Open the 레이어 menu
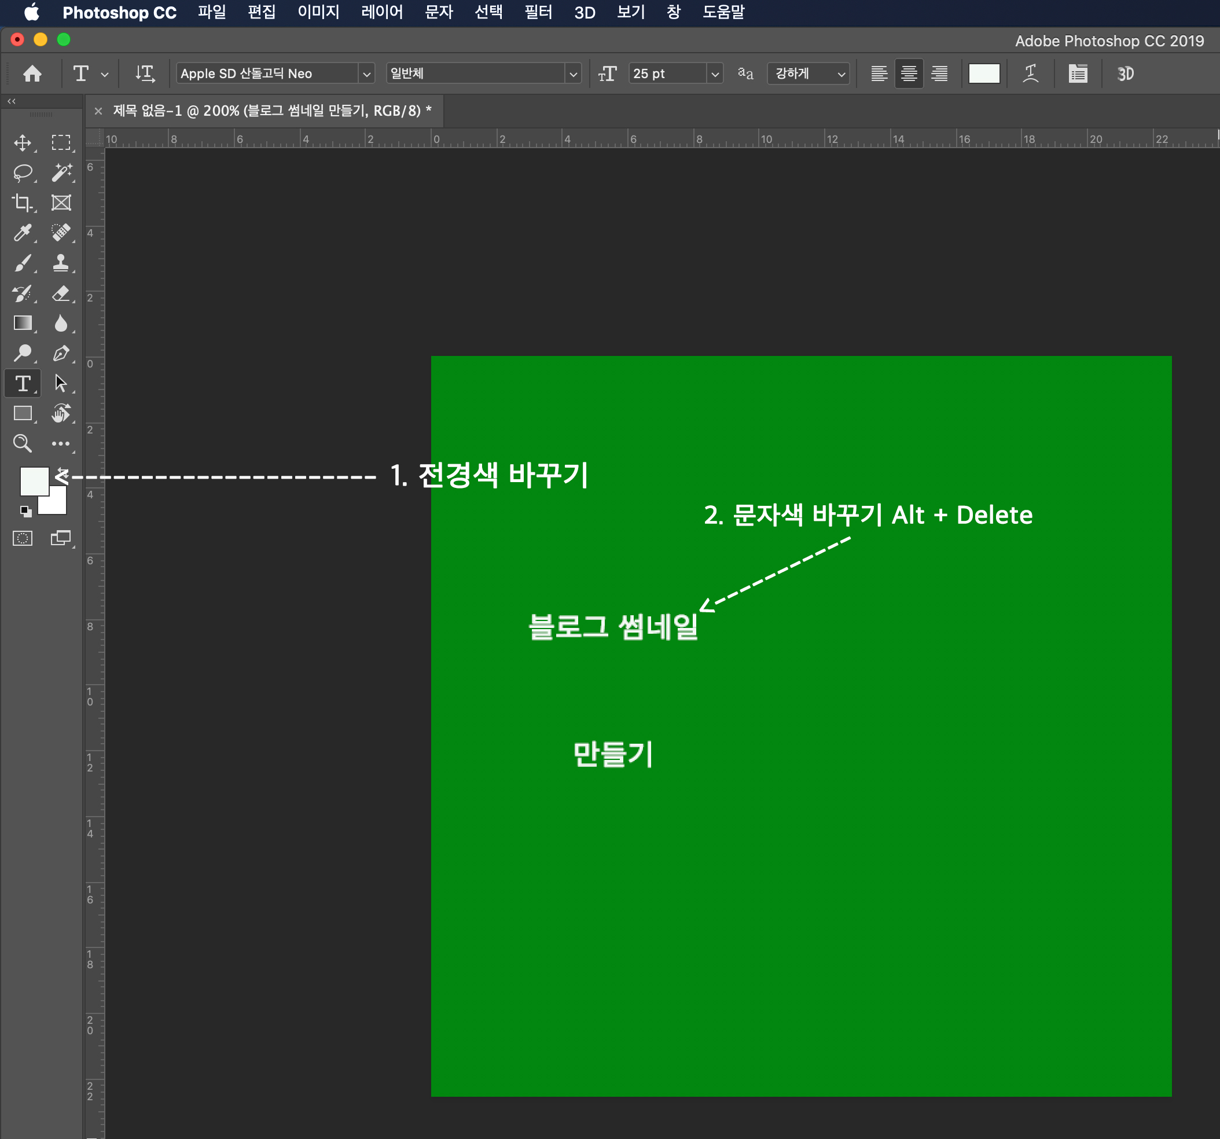The image size is (1220, 1139). [x=382, y=12]
